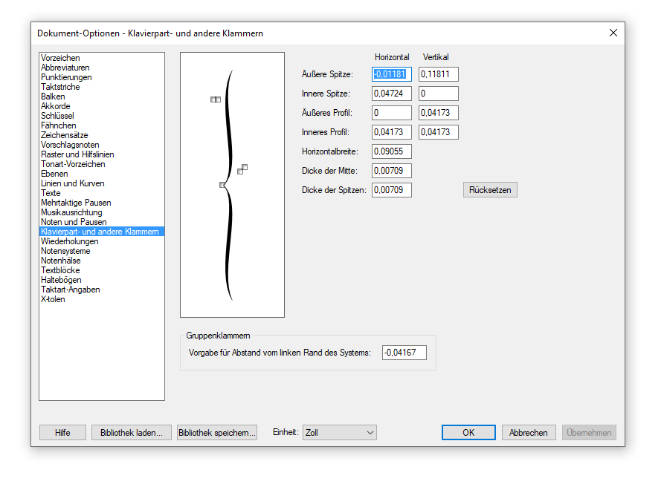Click the Inneres Profil vertical field
The image size is (664, 487).
point(438,132)
